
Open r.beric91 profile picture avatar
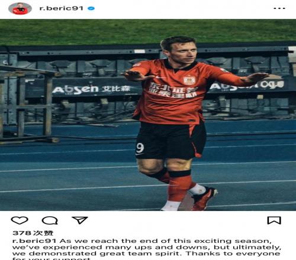coord(20,8)
